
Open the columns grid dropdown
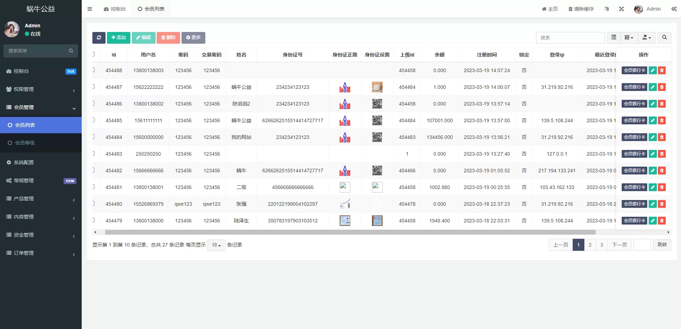coord(629,38)
